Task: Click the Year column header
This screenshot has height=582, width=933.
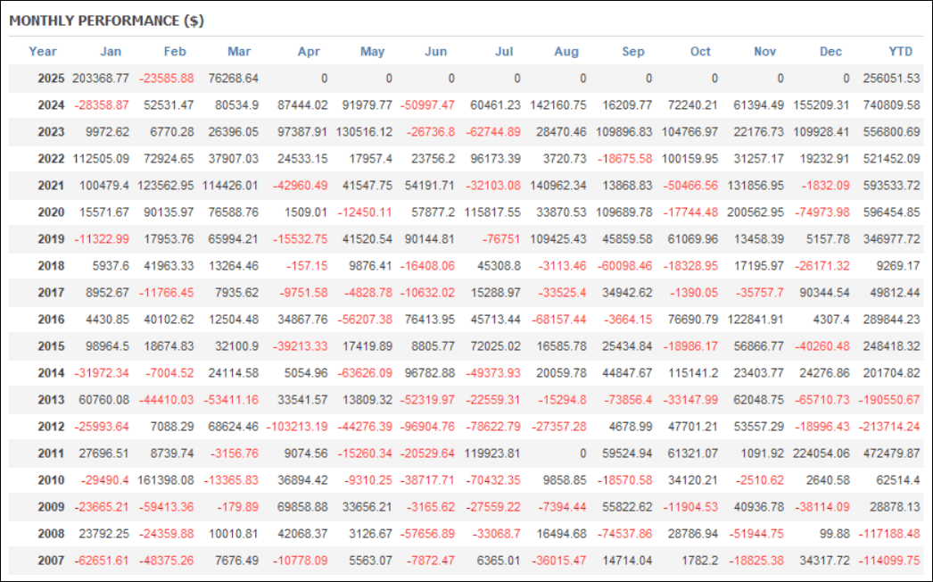Action: 43,52
